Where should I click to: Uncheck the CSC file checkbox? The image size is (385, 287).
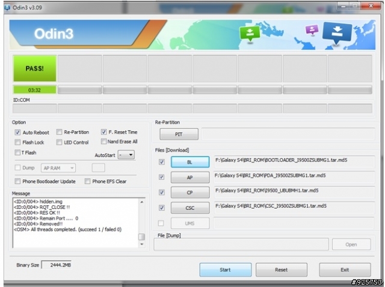(162, 208)
